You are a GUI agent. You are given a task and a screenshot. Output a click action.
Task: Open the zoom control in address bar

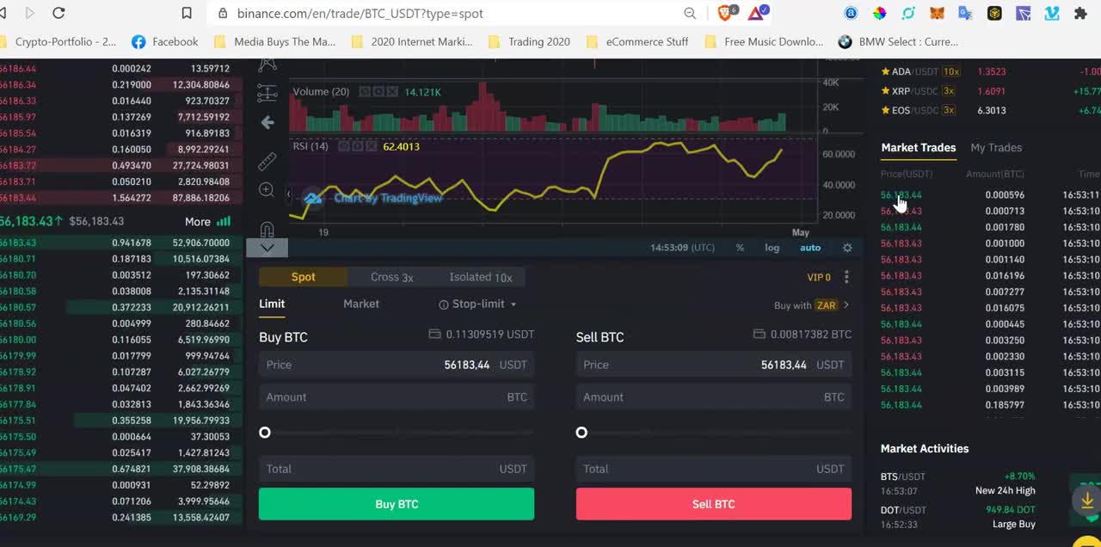tap(690, 13)
